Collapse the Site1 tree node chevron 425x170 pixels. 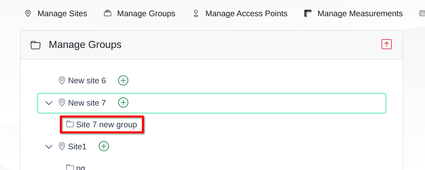[49, 147]
